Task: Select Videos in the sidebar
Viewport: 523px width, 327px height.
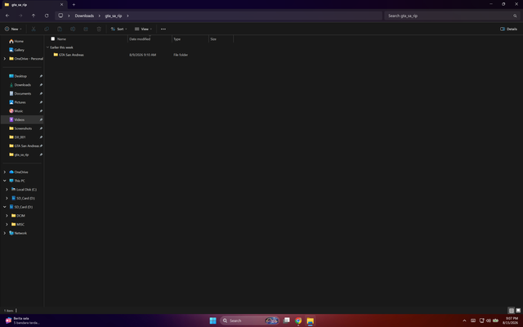Action: pyautogui.click(x=22, y=120)
